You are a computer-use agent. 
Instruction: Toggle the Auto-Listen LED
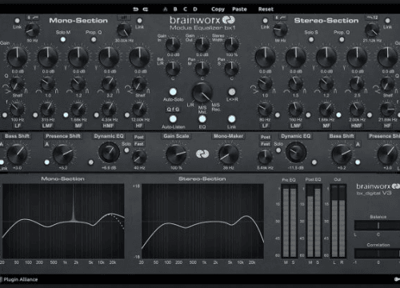tap(173, 118)
